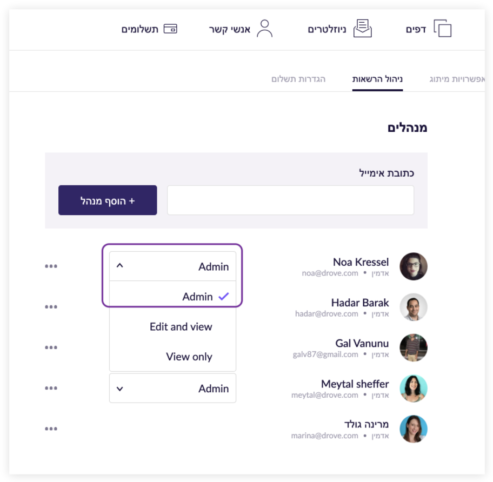Viewport: 493px width, 482px height.
Task: Open the Pages (דפים) icon
Action: pyautogui.click(x=443, y=29)
